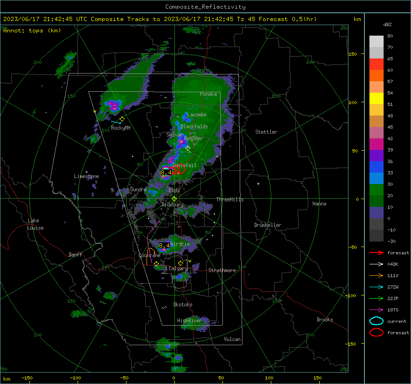Click the magenta swatch in the dBZ scale
This screenshot has width=411, height=384.
(376, 144)
